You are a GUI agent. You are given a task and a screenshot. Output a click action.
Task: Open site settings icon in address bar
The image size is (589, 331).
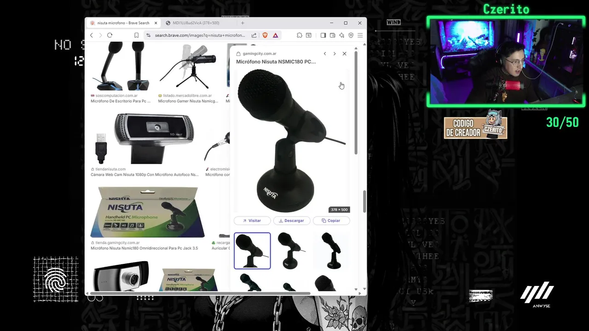tap(148, 35)
